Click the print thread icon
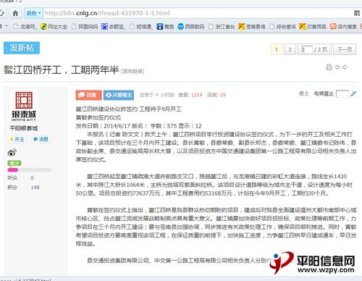Viewport: 362px width, 281px height. point(329,67)
